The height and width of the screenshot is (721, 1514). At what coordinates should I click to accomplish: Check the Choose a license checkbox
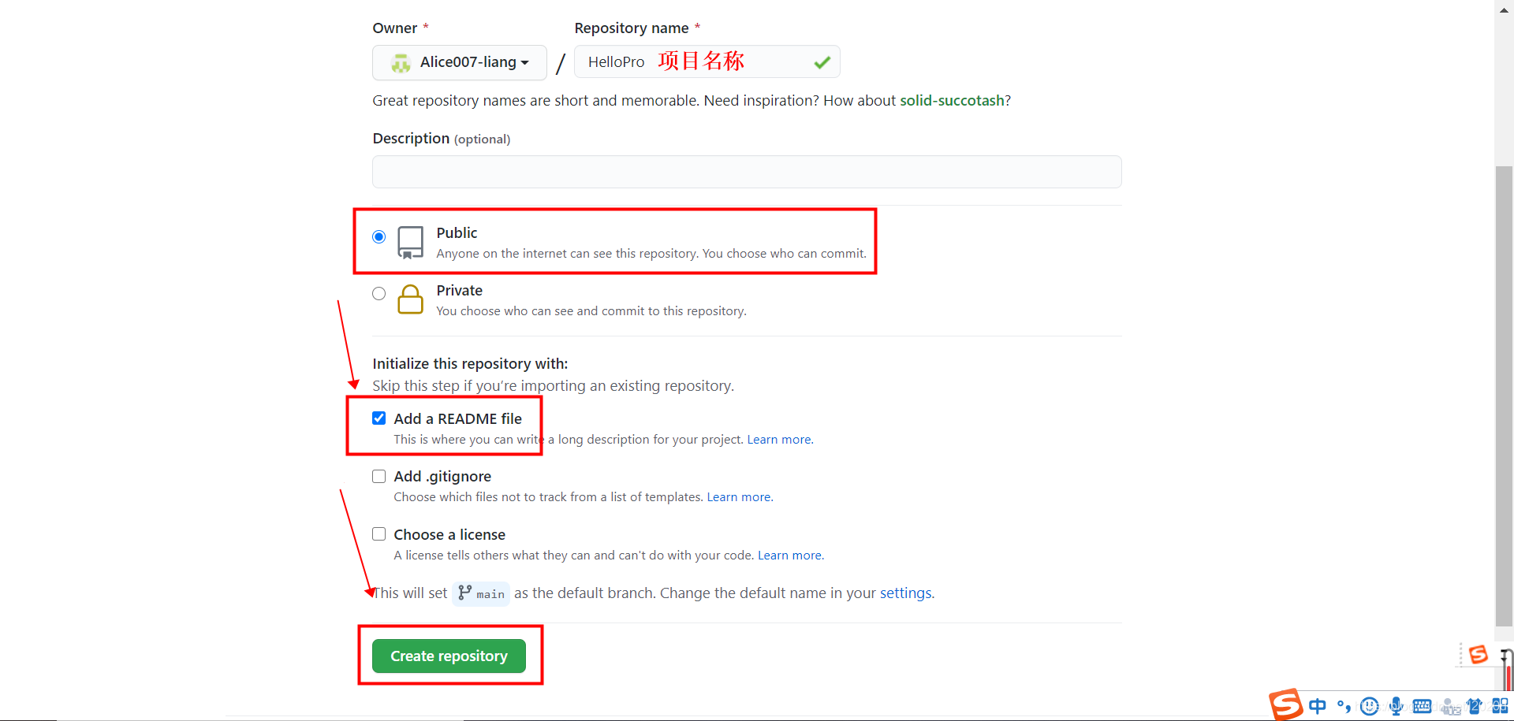coord(379,533)
